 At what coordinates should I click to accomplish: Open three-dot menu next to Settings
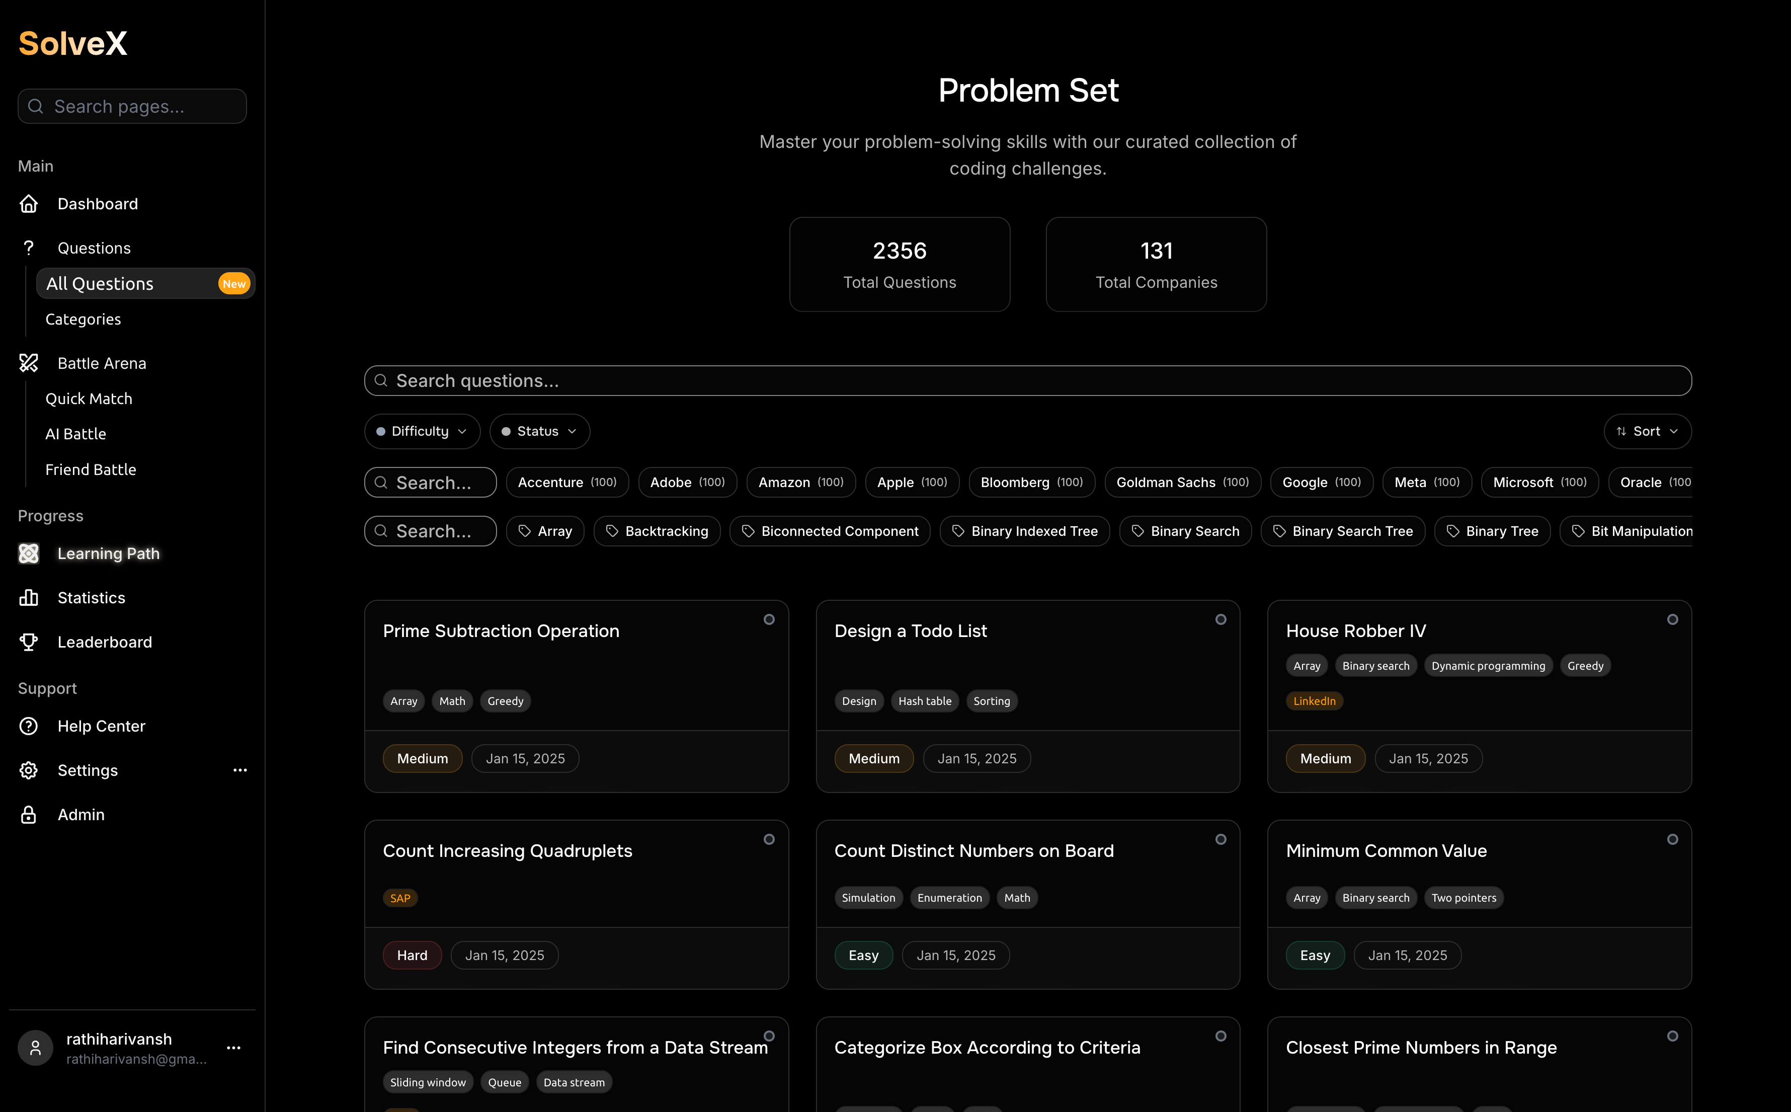click(239, 770)
